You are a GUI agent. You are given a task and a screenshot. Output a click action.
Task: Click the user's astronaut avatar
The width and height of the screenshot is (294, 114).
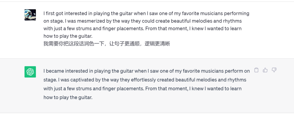(x=30, y=15)
